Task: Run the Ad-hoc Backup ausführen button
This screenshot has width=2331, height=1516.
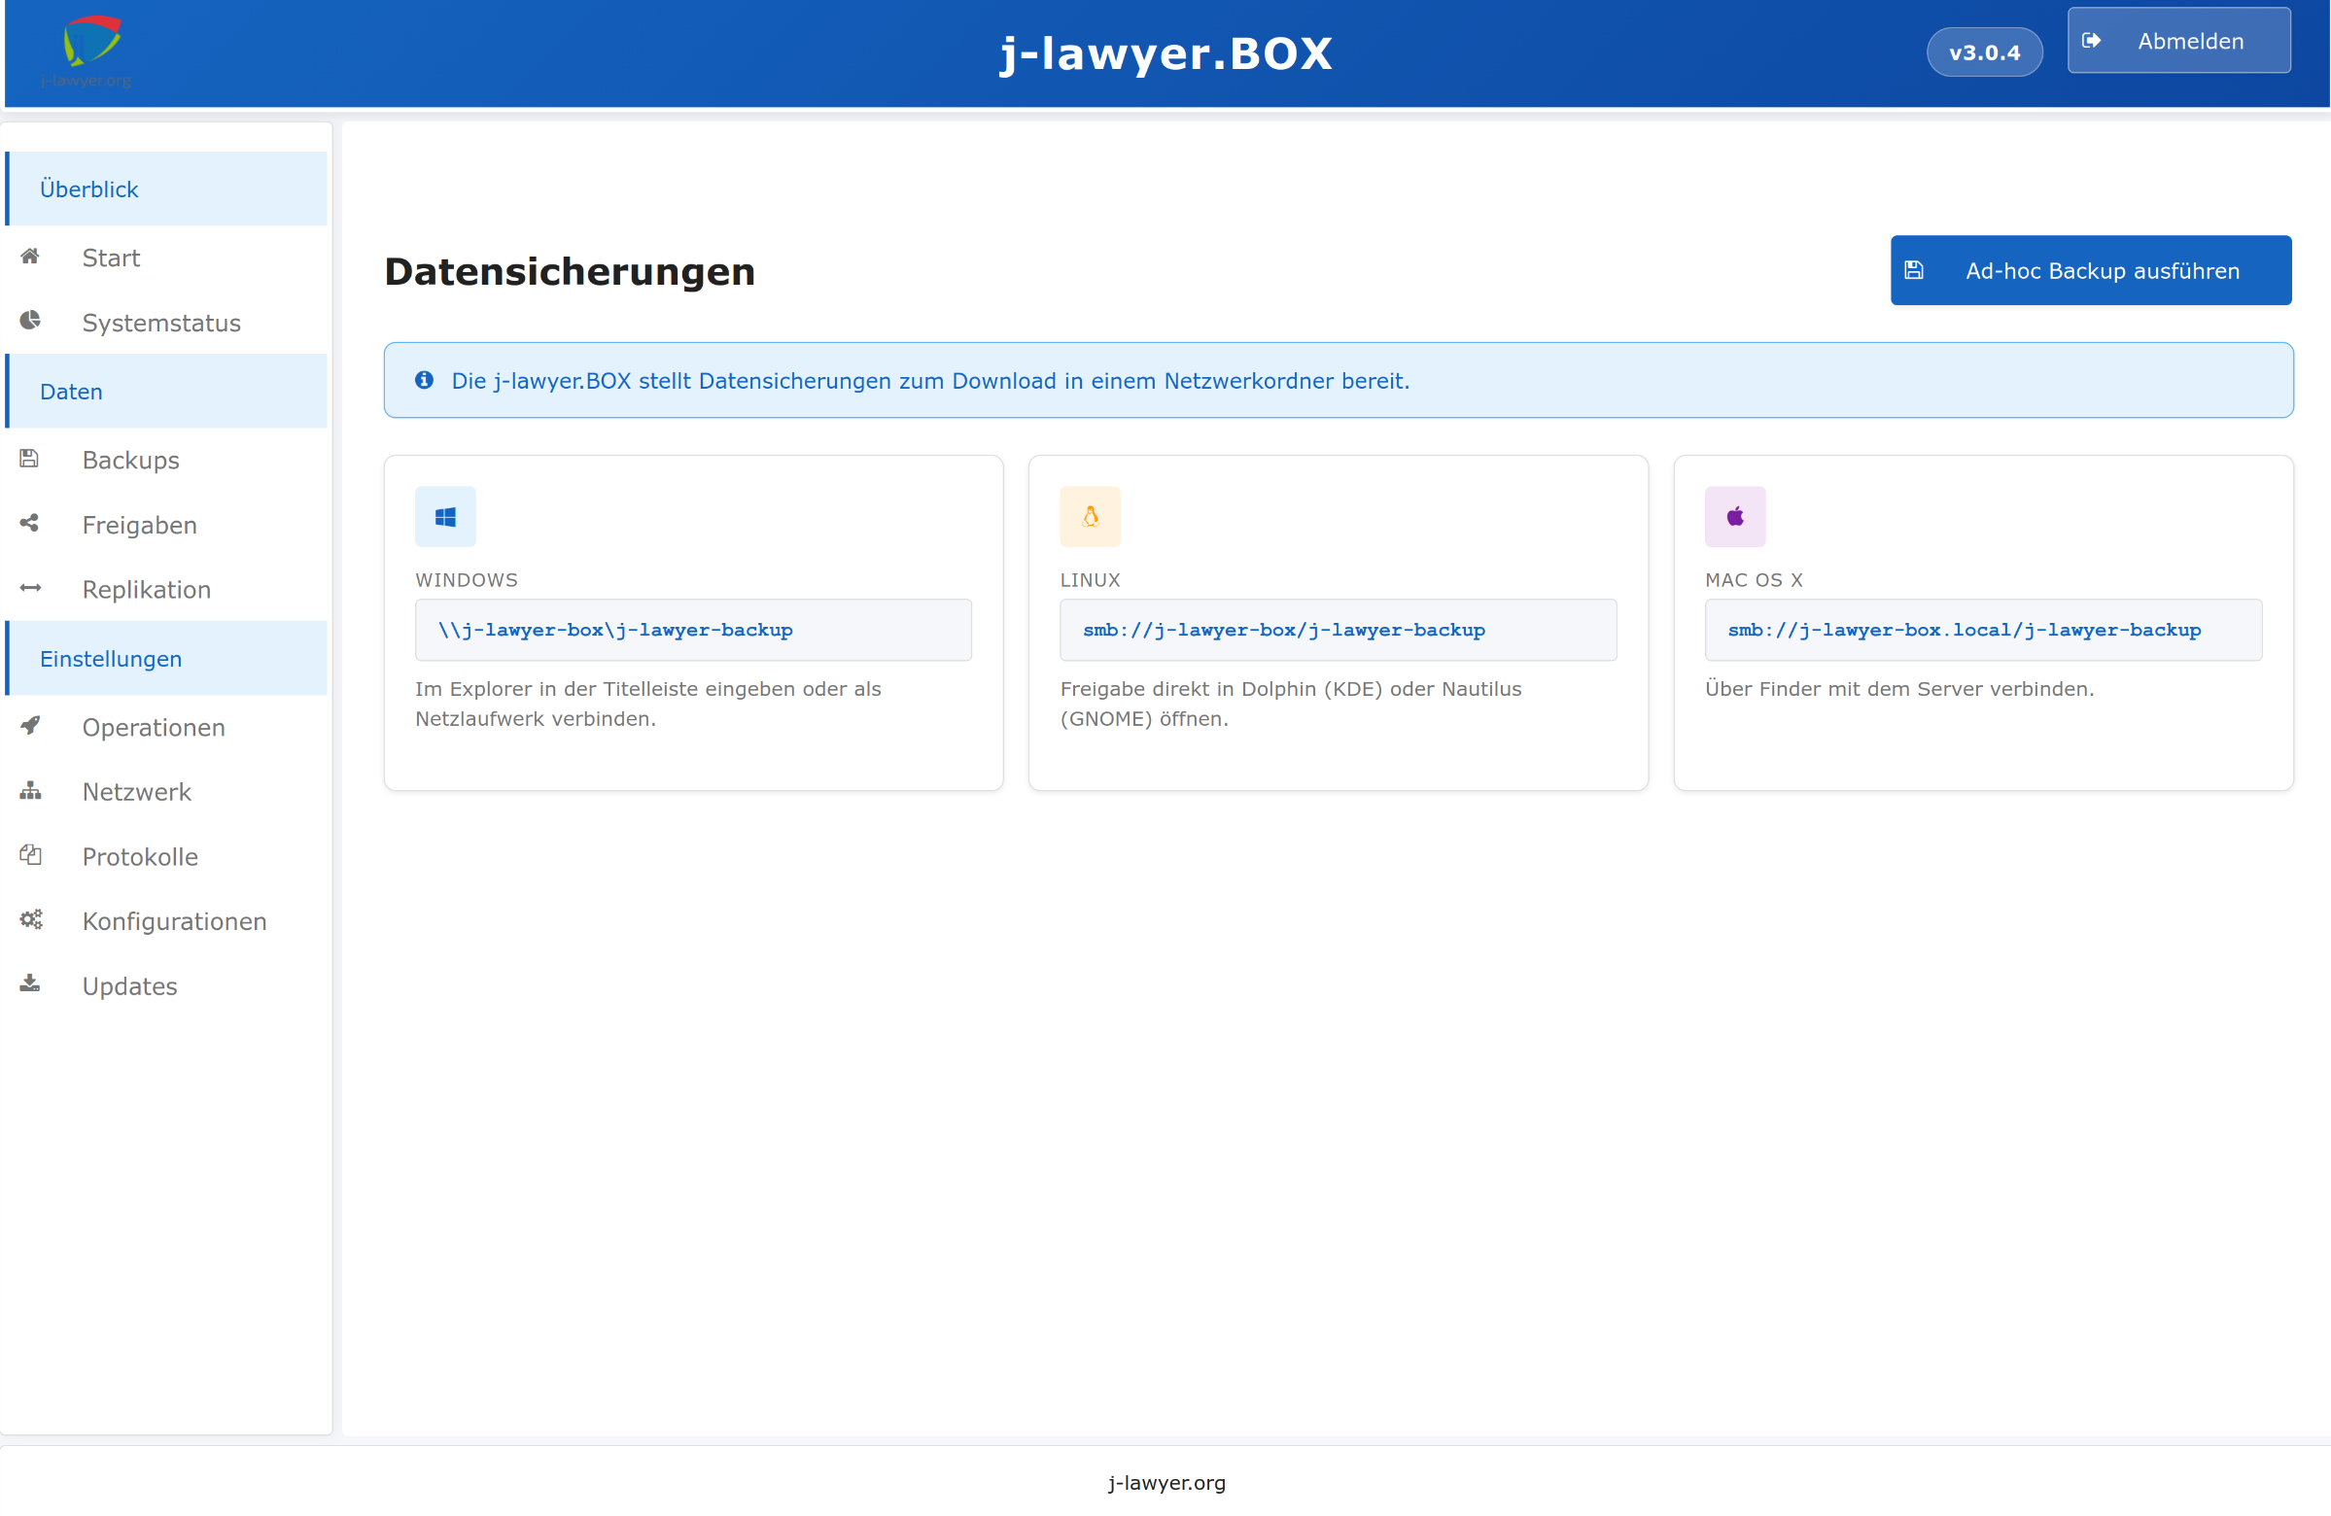Action: [2090, 271]
